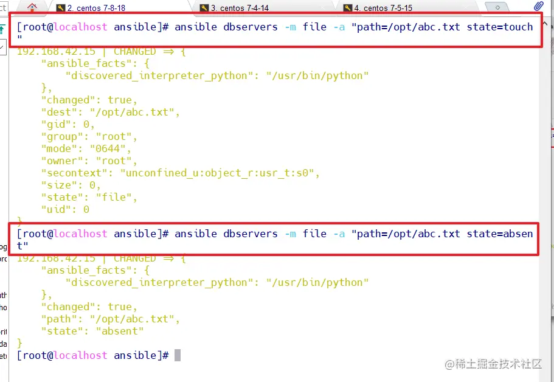The image size is (554, 382).
Task: Click the "owner": "root" output line
Action: tap(89, 161)
